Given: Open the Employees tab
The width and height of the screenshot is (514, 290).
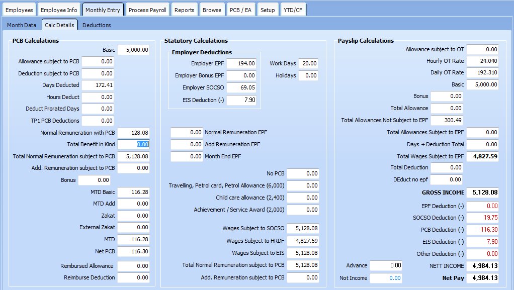Looking at the screenshot, I should tap(19, 10).
